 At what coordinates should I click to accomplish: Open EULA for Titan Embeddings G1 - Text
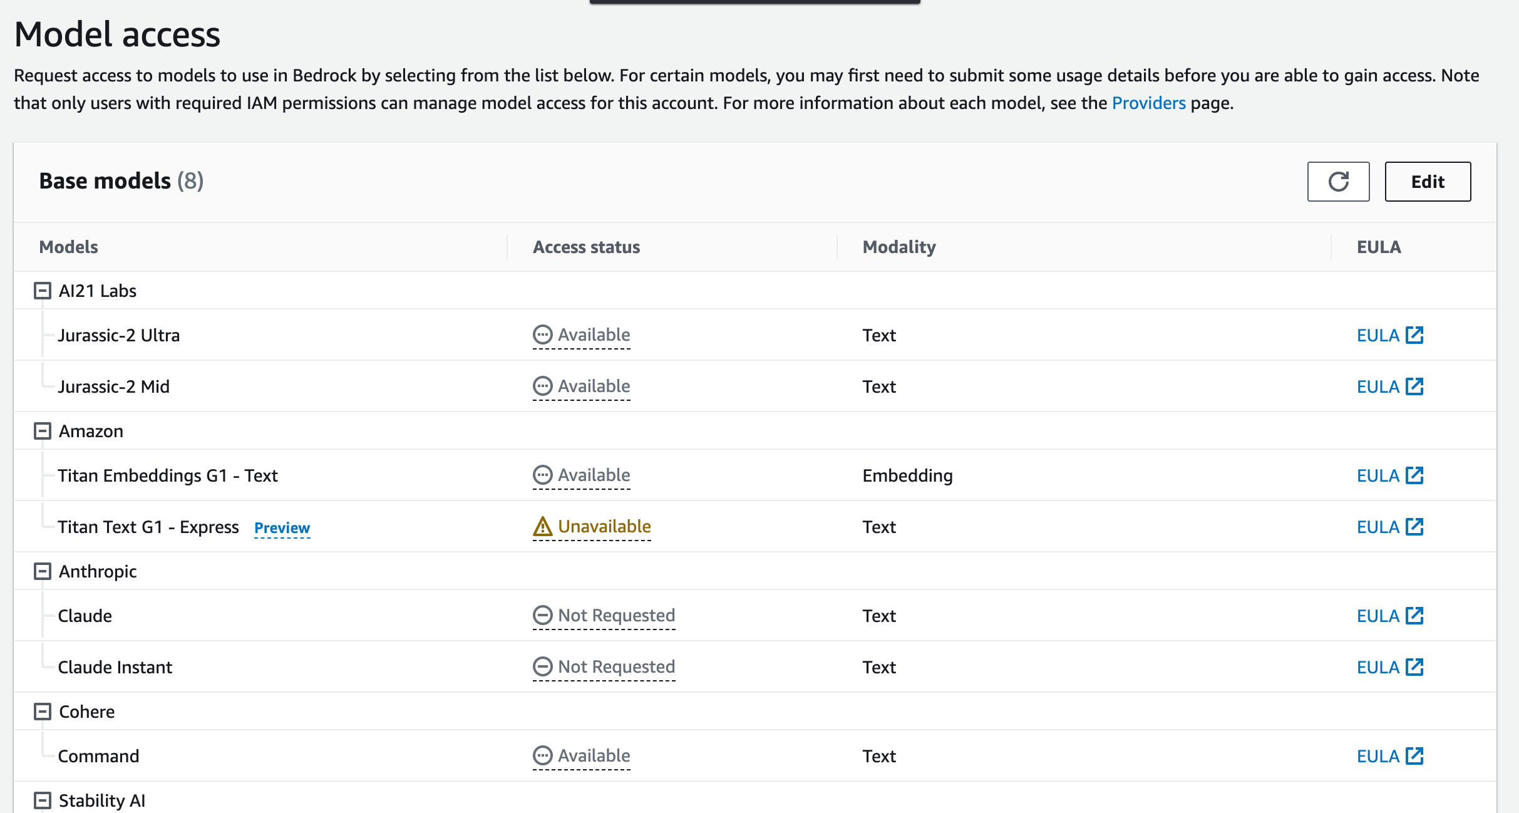[1390, 475]
